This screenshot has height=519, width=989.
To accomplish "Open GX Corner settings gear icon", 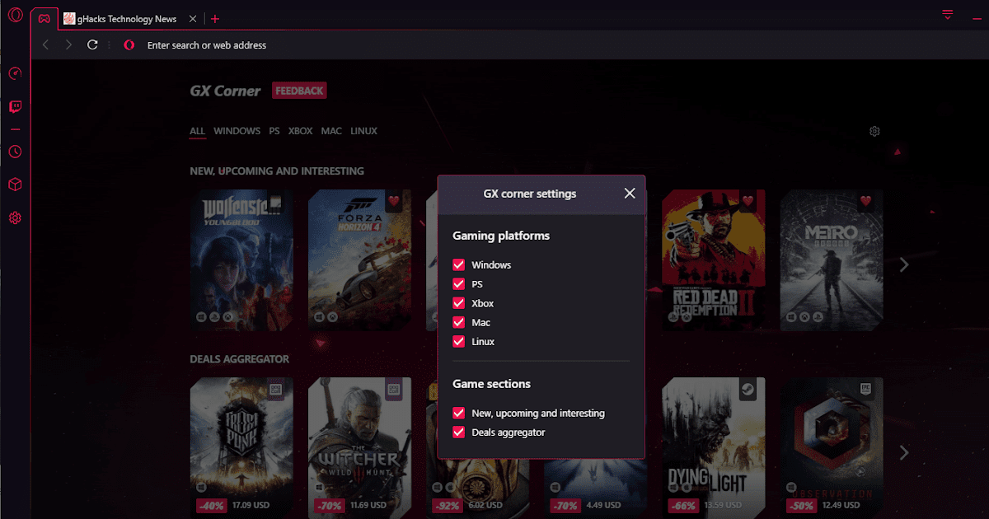I will pos(874,131).
